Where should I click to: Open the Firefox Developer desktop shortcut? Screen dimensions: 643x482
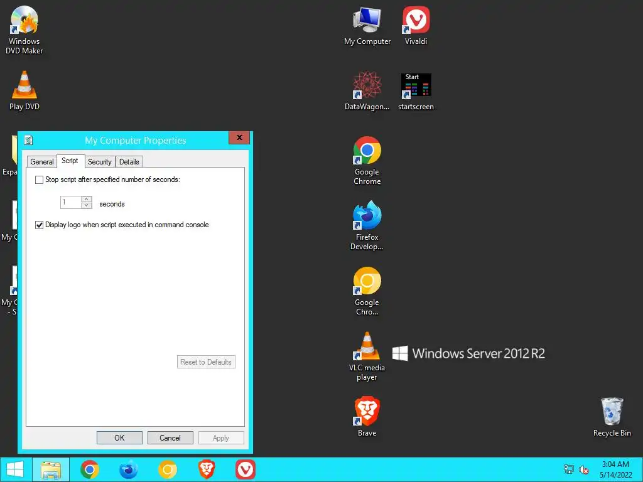pyautogui.click(x=367, y=225)
